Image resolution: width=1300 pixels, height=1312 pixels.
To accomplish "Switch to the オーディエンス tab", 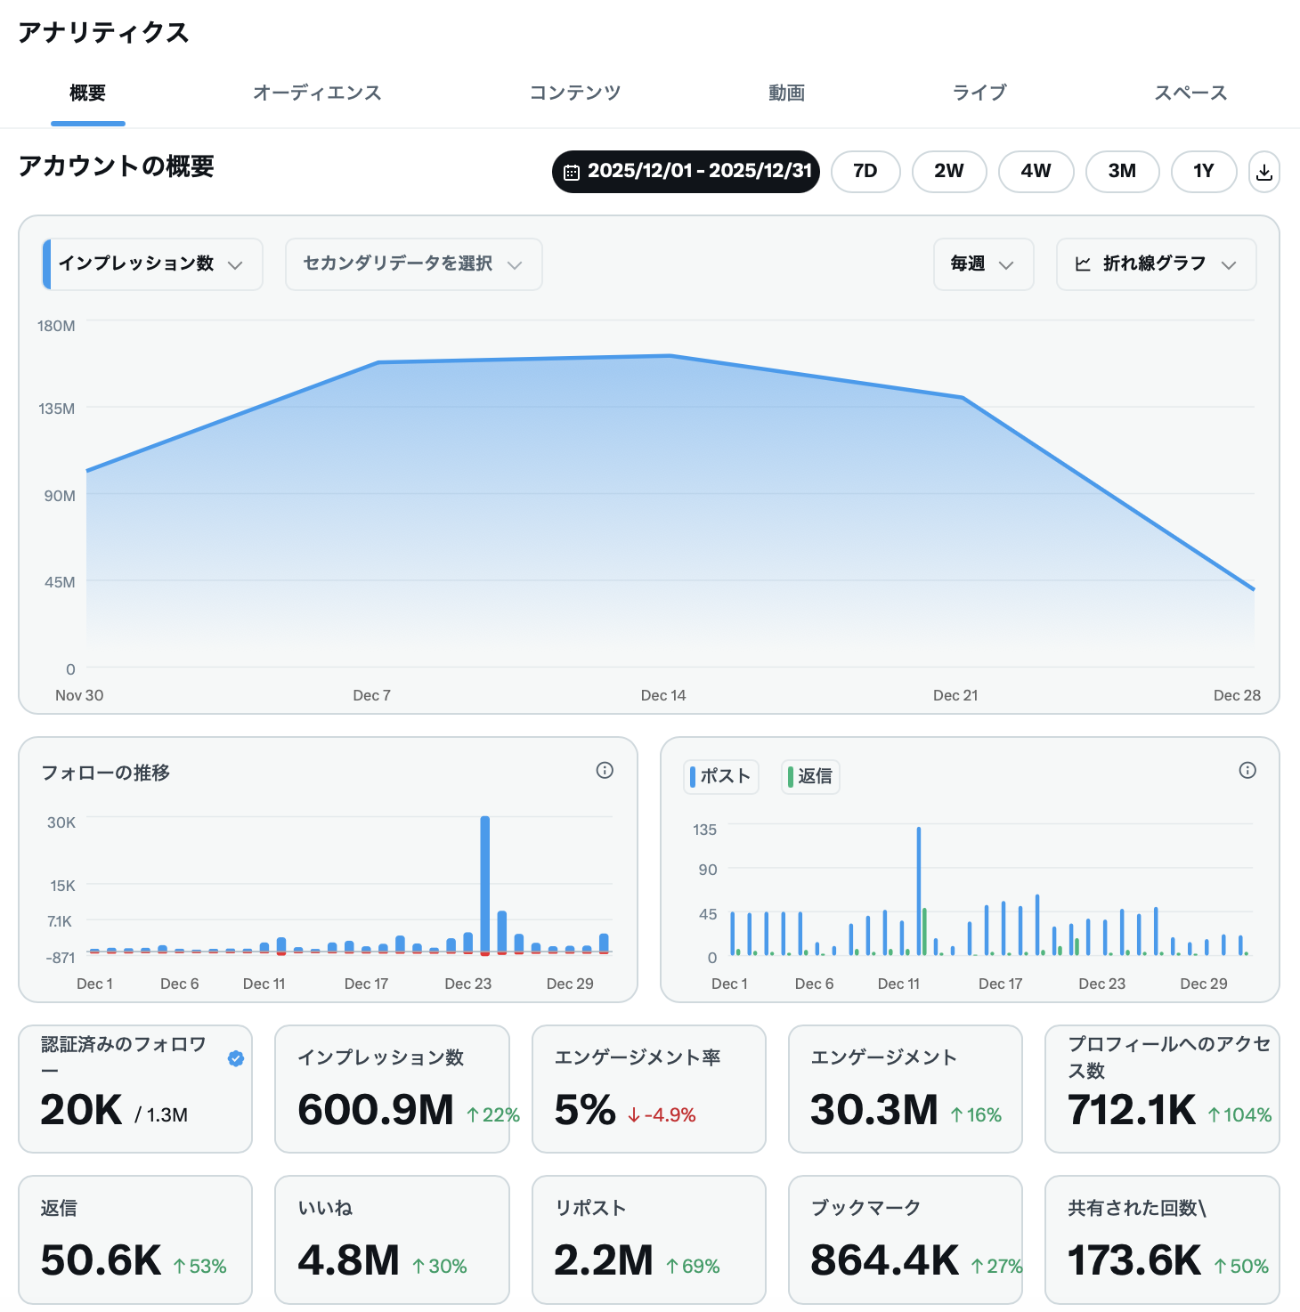I will (x=318, y=93).
